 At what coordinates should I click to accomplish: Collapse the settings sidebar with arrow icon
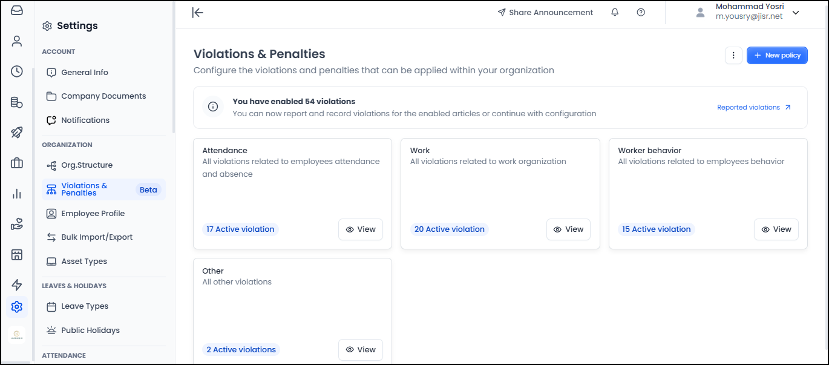tap(197, 13)
